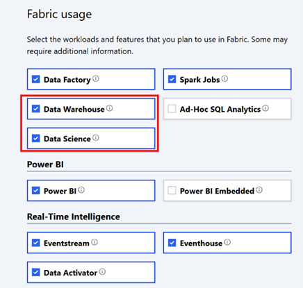Screen dimensions: 303x288
Task: Open Data Activator info icon
Action: pos(102,271)
